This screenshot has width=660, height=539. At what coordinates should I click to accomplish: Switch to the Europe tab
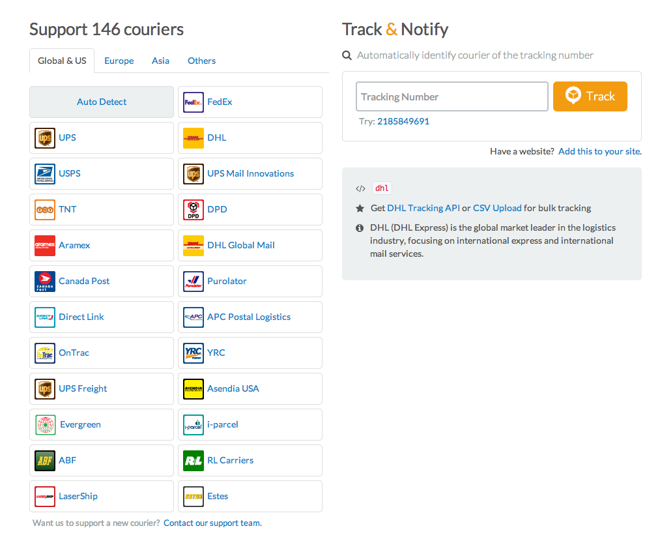click(119, 61)
